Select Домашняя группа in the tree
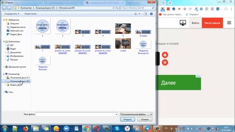Viewport: 235px width, 132px height. click(17, 67)
